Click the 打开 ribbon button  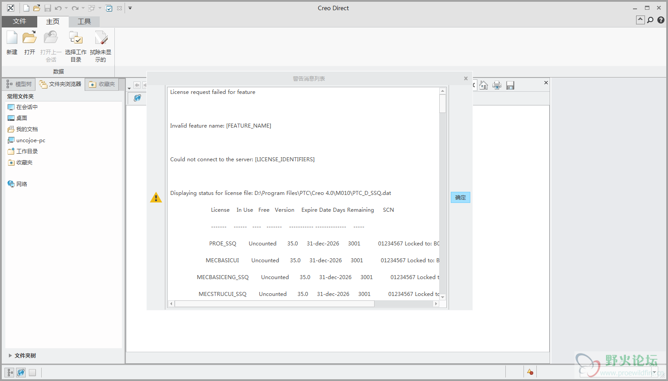click(30, 43)
